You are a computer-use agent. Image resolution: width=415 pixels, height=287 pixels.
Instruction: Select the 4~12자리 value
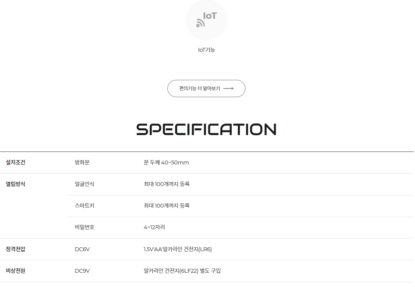pos(154,227)
